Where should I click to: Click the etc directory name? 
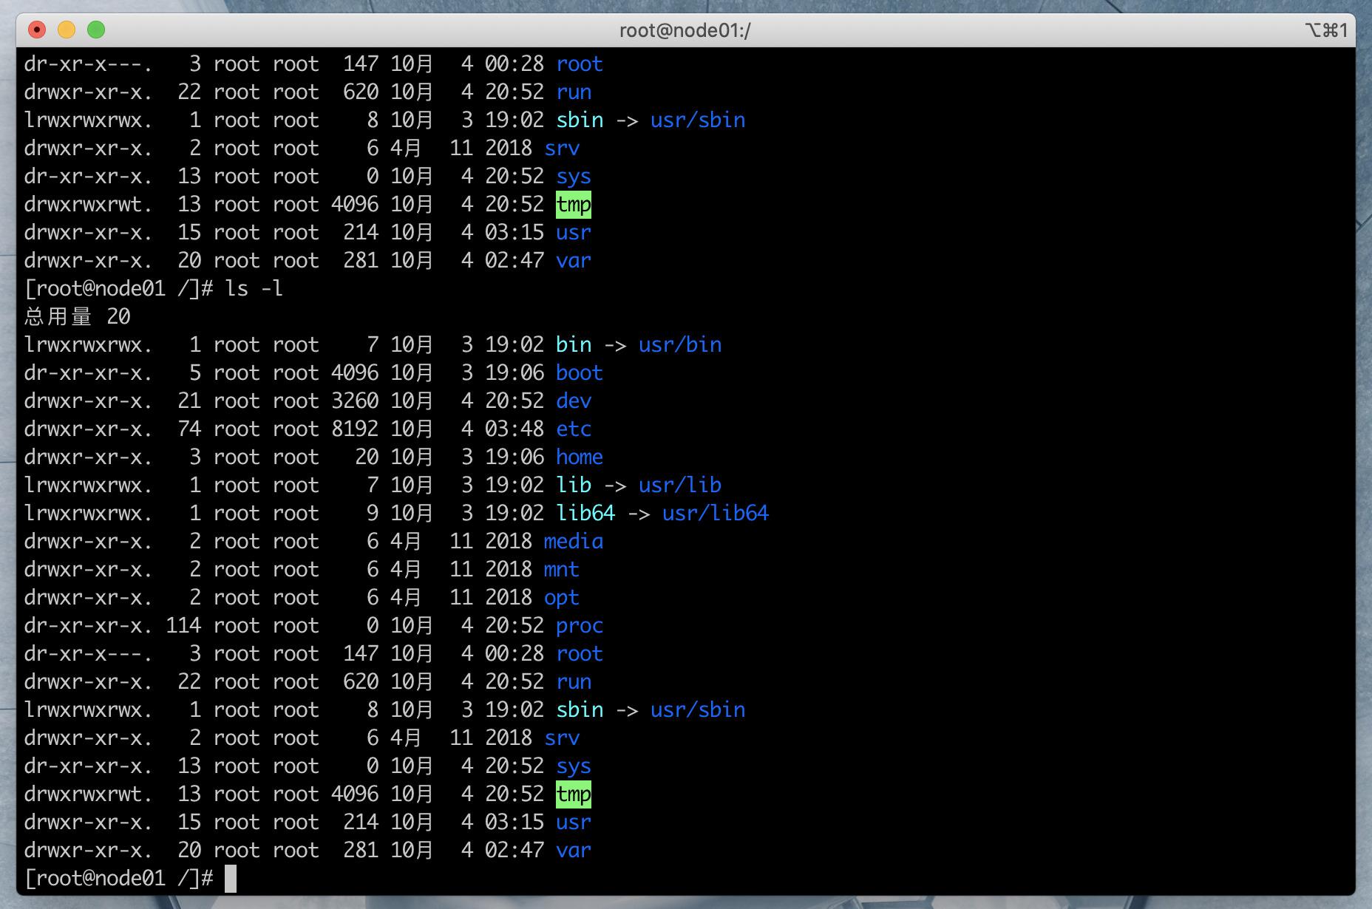[574, 429]
